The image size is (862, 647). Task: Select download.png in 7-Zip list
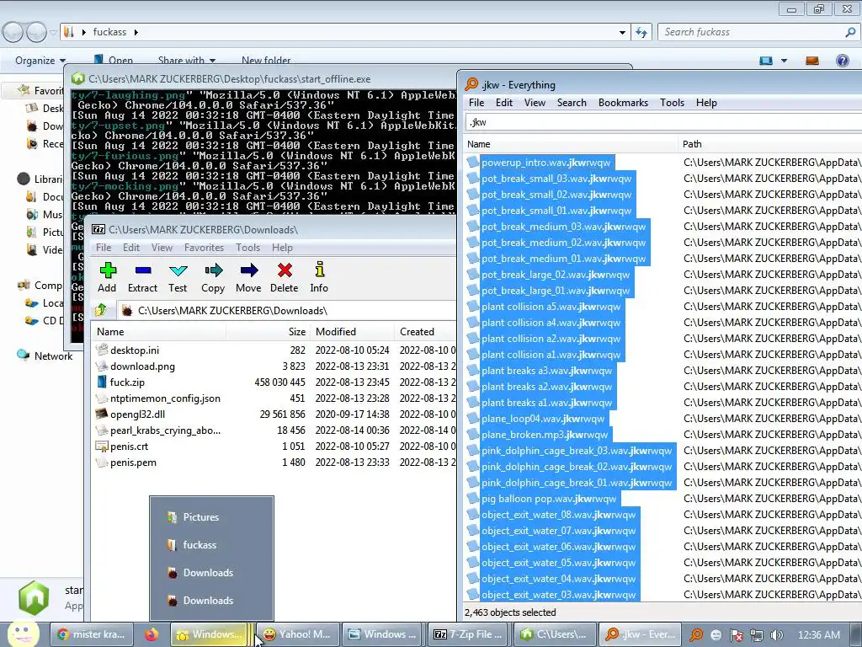142,366
